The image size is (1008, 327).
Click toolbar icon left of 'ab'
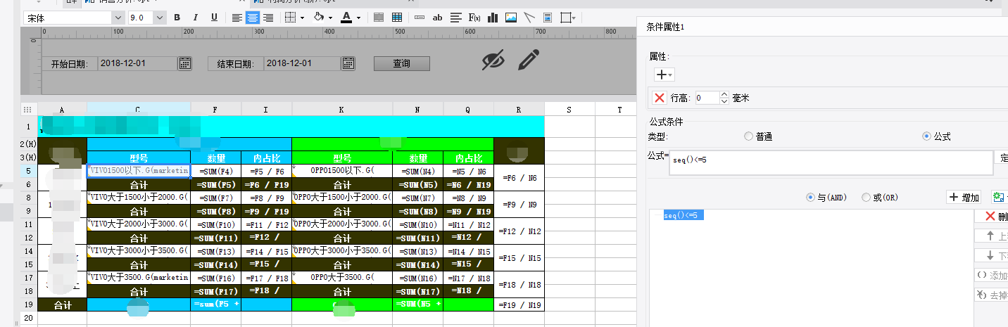(x=420, y=18)
